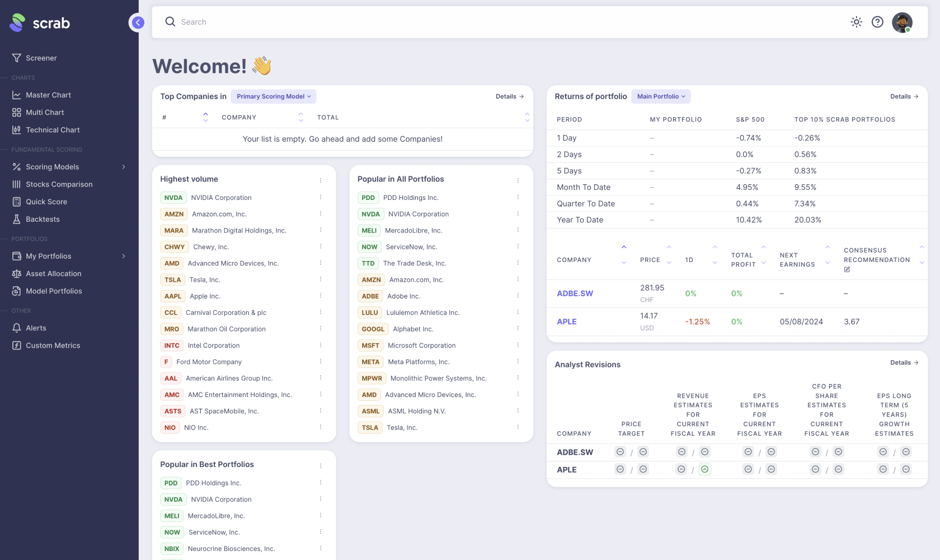Click the Consensus Recommendation edit icon
Image resolution: width=940 pixels, height=560 pixels.
pos(847,269)
